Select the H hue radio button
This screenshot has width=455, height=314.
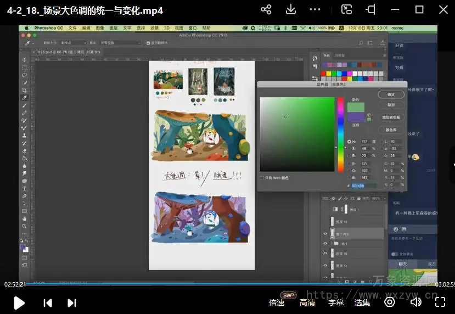(x=349, y=142)
